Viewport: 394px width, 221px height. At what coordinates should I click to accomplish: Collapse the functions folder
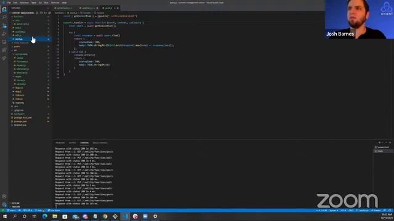click(x=30, y=17)
